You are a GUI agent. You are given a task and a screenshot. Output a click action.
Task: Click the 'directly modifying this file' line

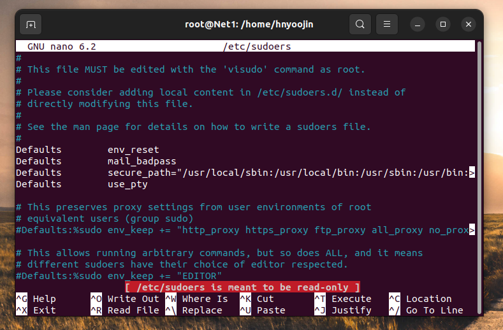pyautogui.click(x=105, y=104)
